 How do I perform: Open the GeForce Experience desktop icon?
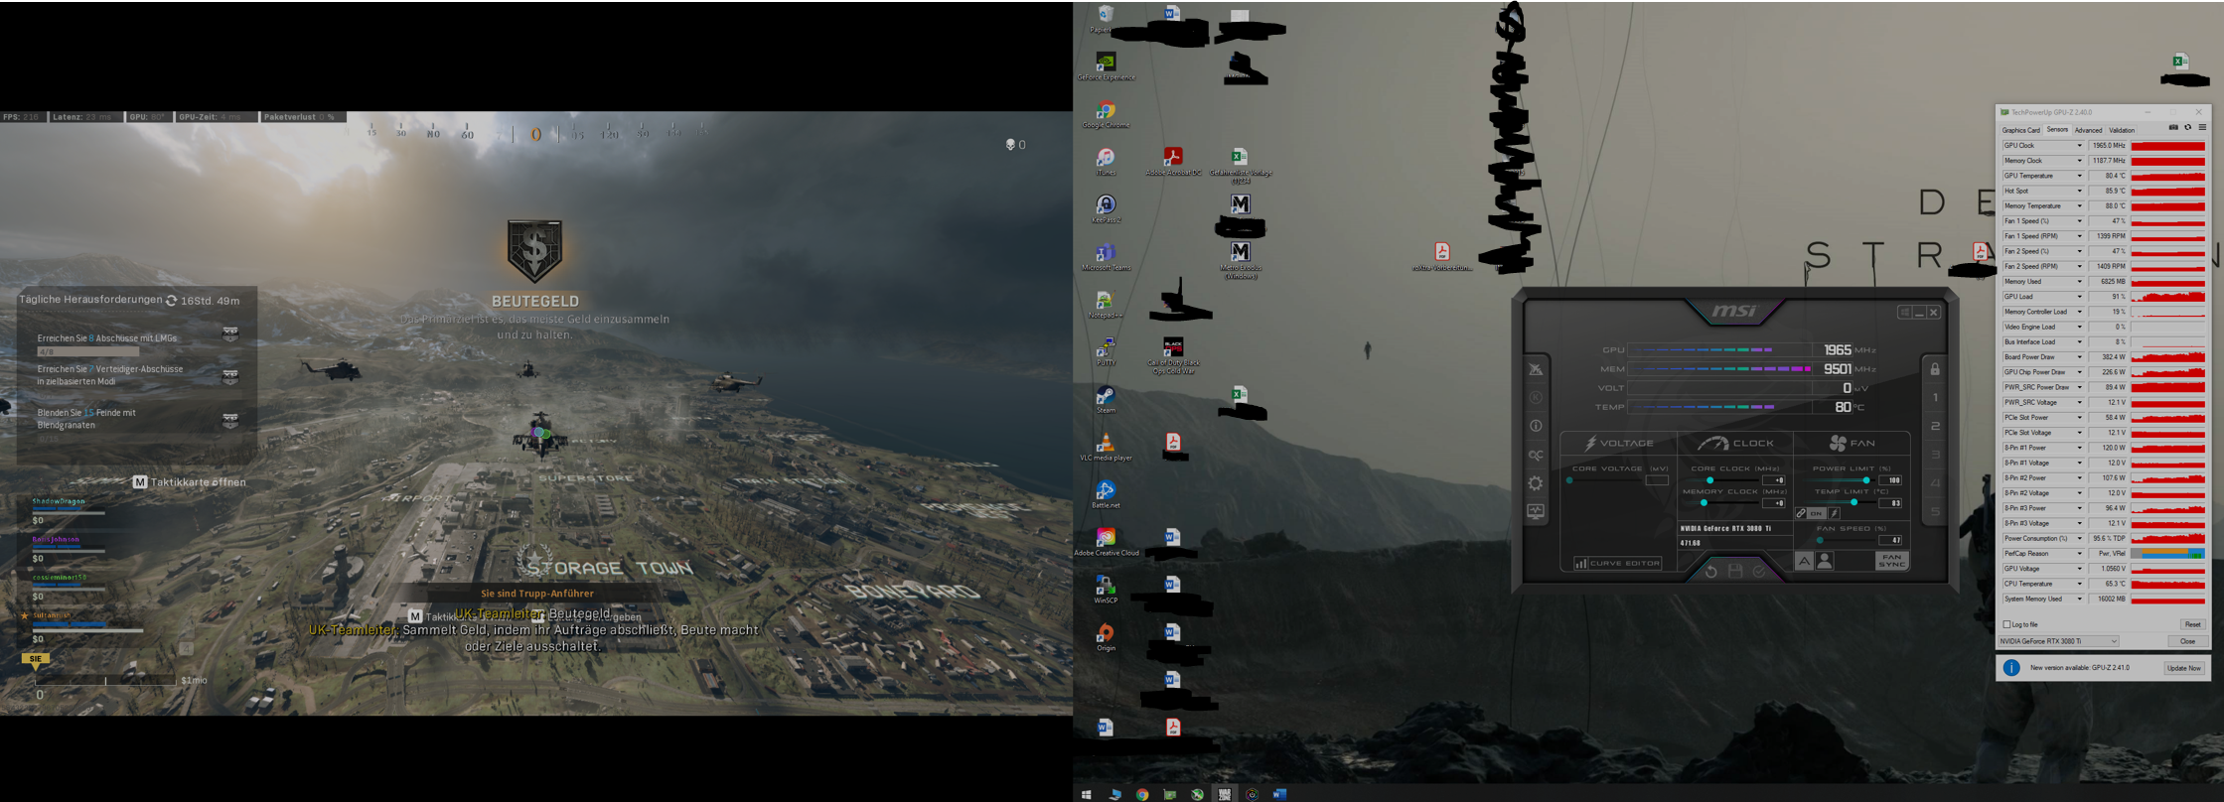1106,66
